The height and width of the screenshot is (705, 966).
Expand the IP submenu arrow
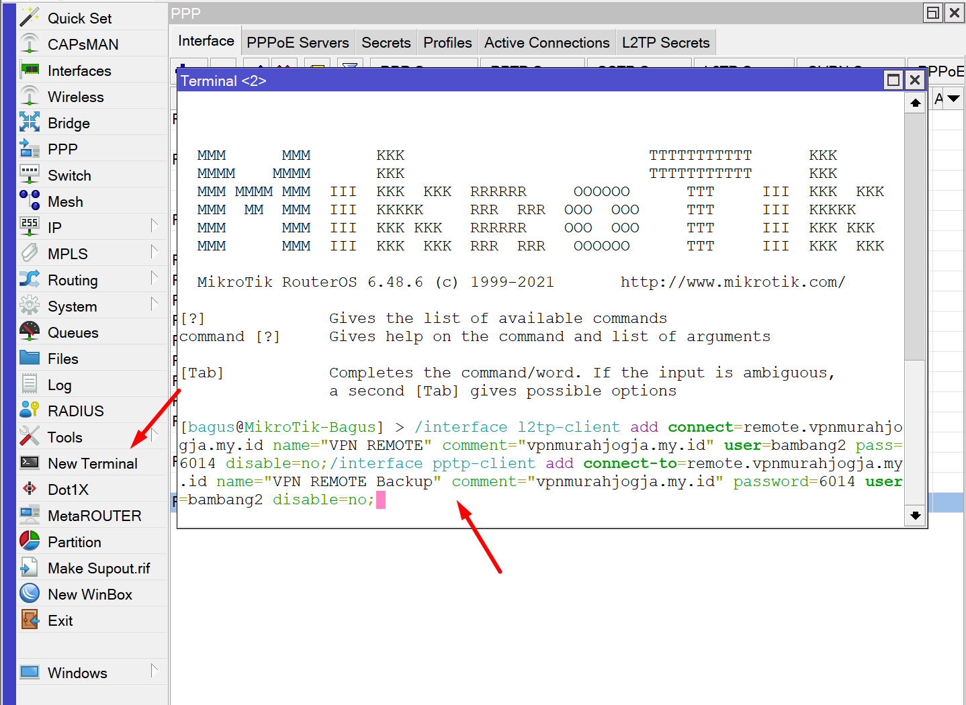(155, 225)
